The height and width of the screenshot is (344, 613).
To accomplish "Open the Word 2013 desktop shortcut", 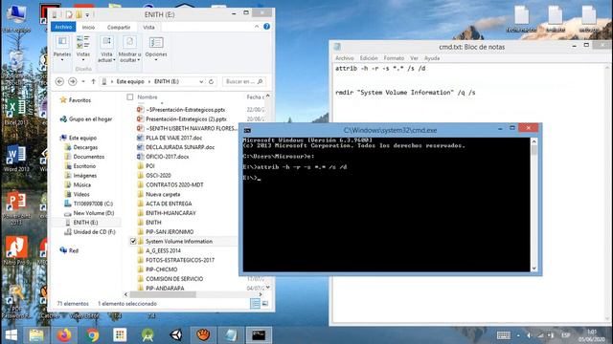I will click(x=16, y=159).
